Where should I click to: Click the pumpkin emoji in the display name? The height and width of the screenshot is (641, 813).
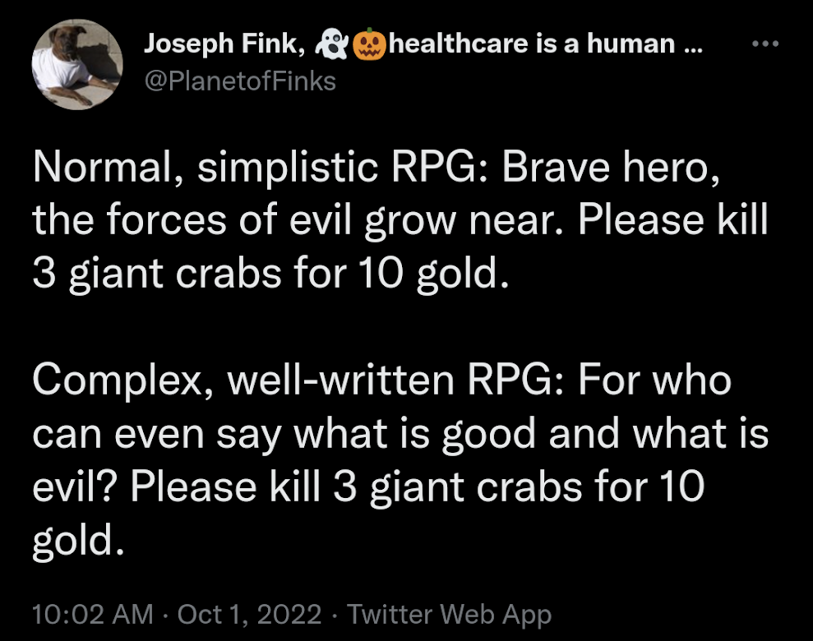point(369,44)
